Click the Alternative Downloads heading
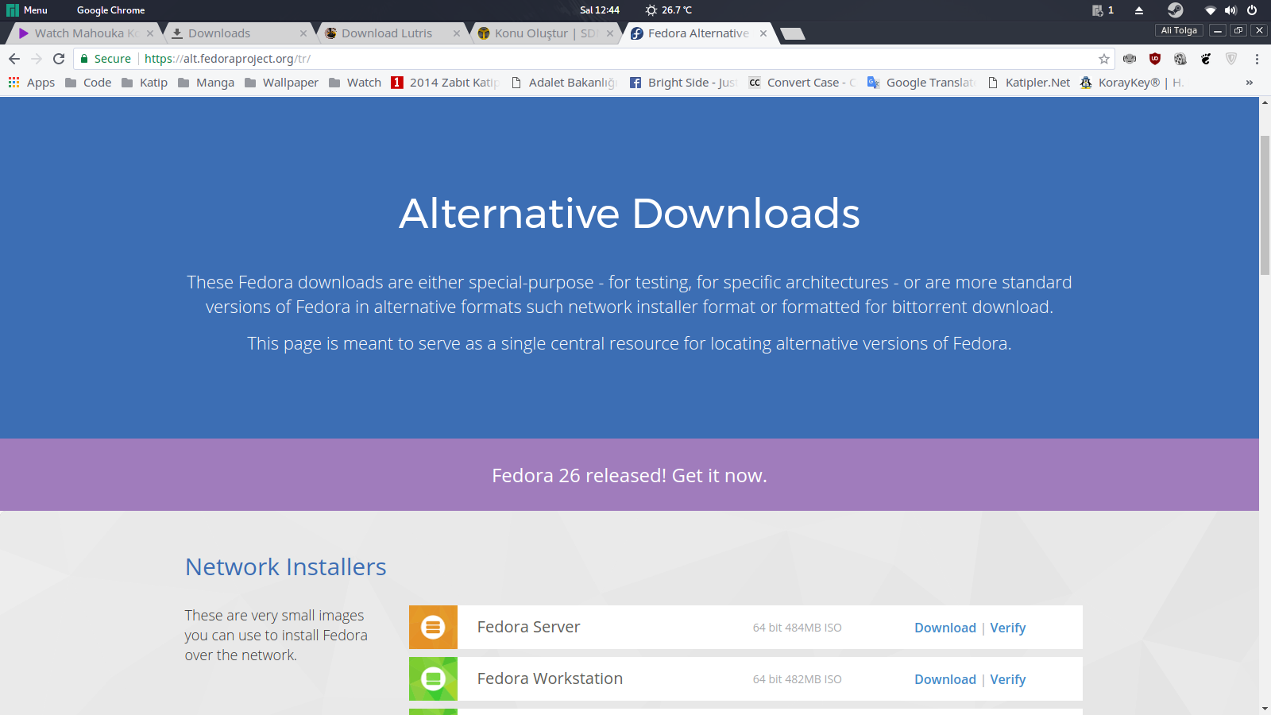Image resolution: width=1271 pixels, height=715 pixels. pos(629,213)
